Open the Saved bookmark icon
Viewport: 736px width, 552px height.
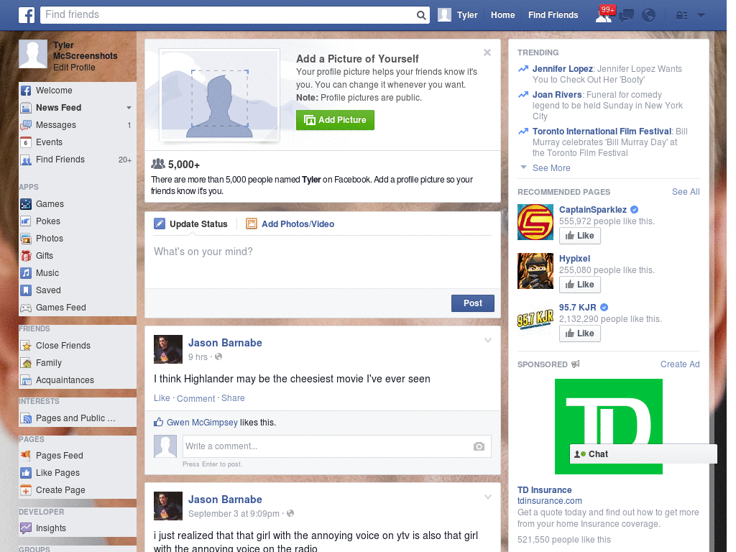(26, 290)
